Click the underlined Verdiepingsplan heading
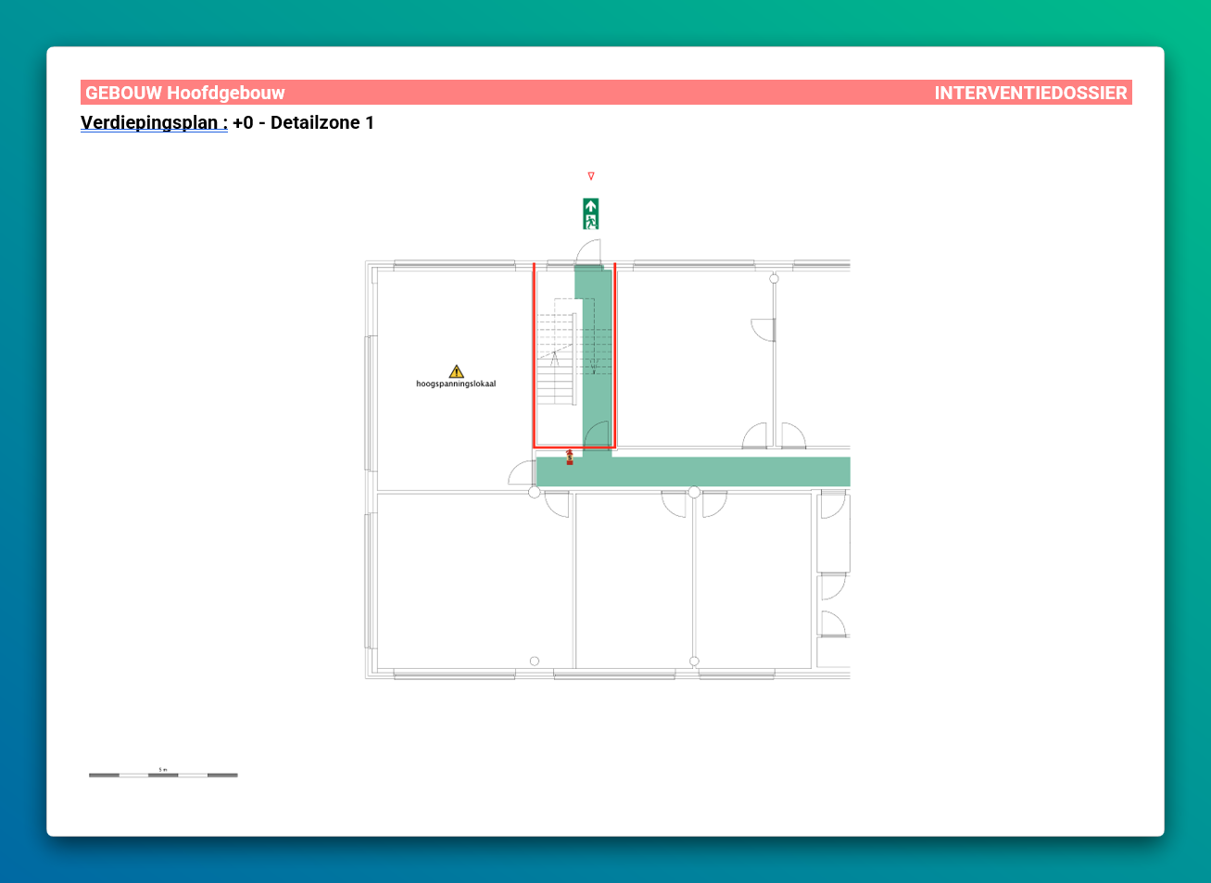 154,122
